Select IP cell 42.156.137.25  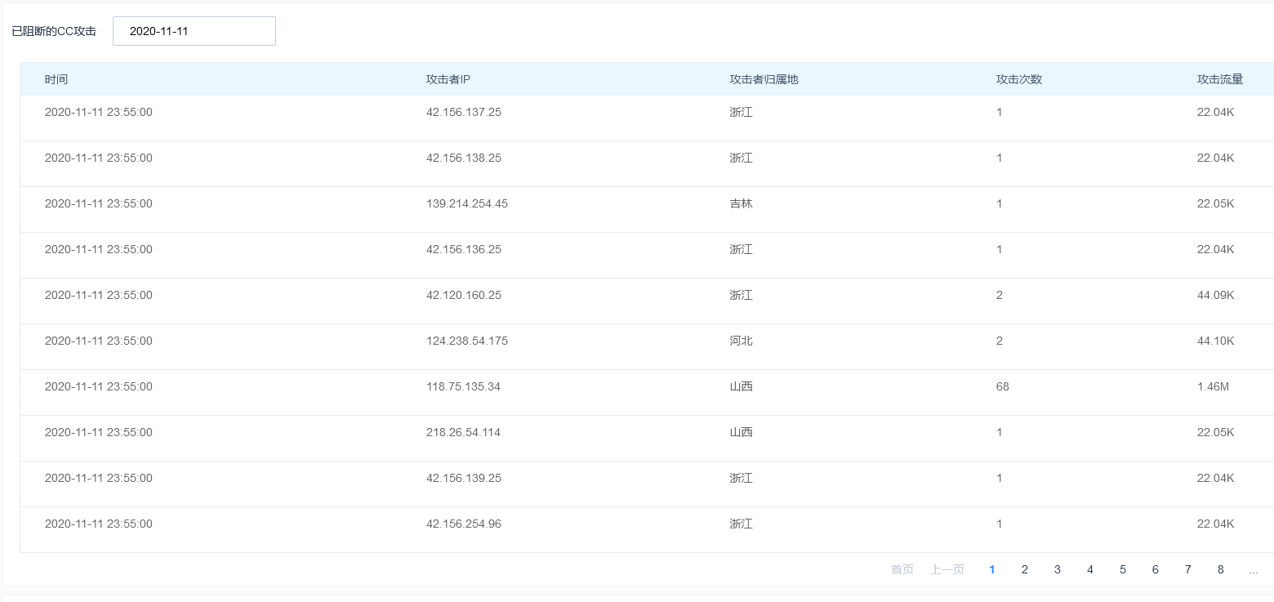click(464, 112)
